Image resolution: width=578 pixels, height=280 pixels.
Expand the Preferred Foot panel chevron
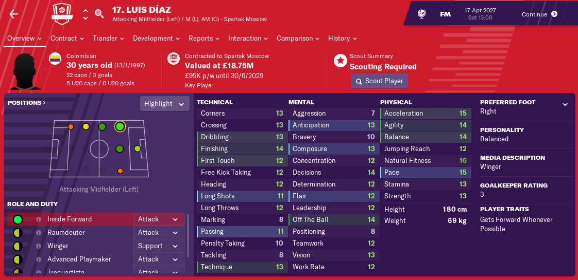tap(565, 104)
